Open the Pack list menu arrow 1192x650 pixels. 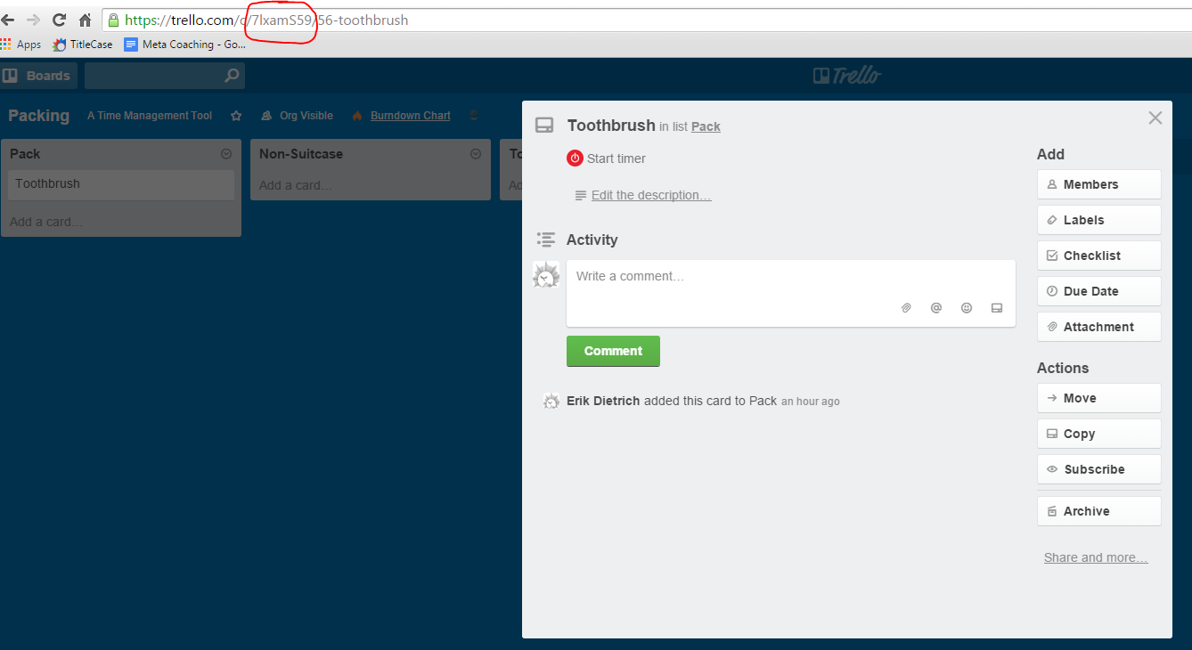226,154
